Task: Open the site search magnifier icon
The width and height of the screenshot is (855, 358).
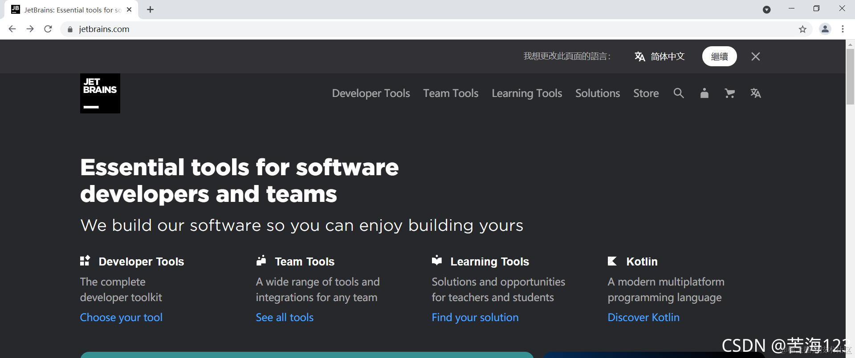Action: point(679,93)
